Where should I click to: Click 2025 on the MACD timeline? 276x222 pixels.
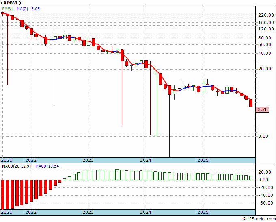[x=203, y=212]
